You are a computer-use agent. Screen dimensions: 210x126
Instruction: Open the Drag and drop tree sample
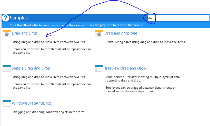[x=121, y=33]
